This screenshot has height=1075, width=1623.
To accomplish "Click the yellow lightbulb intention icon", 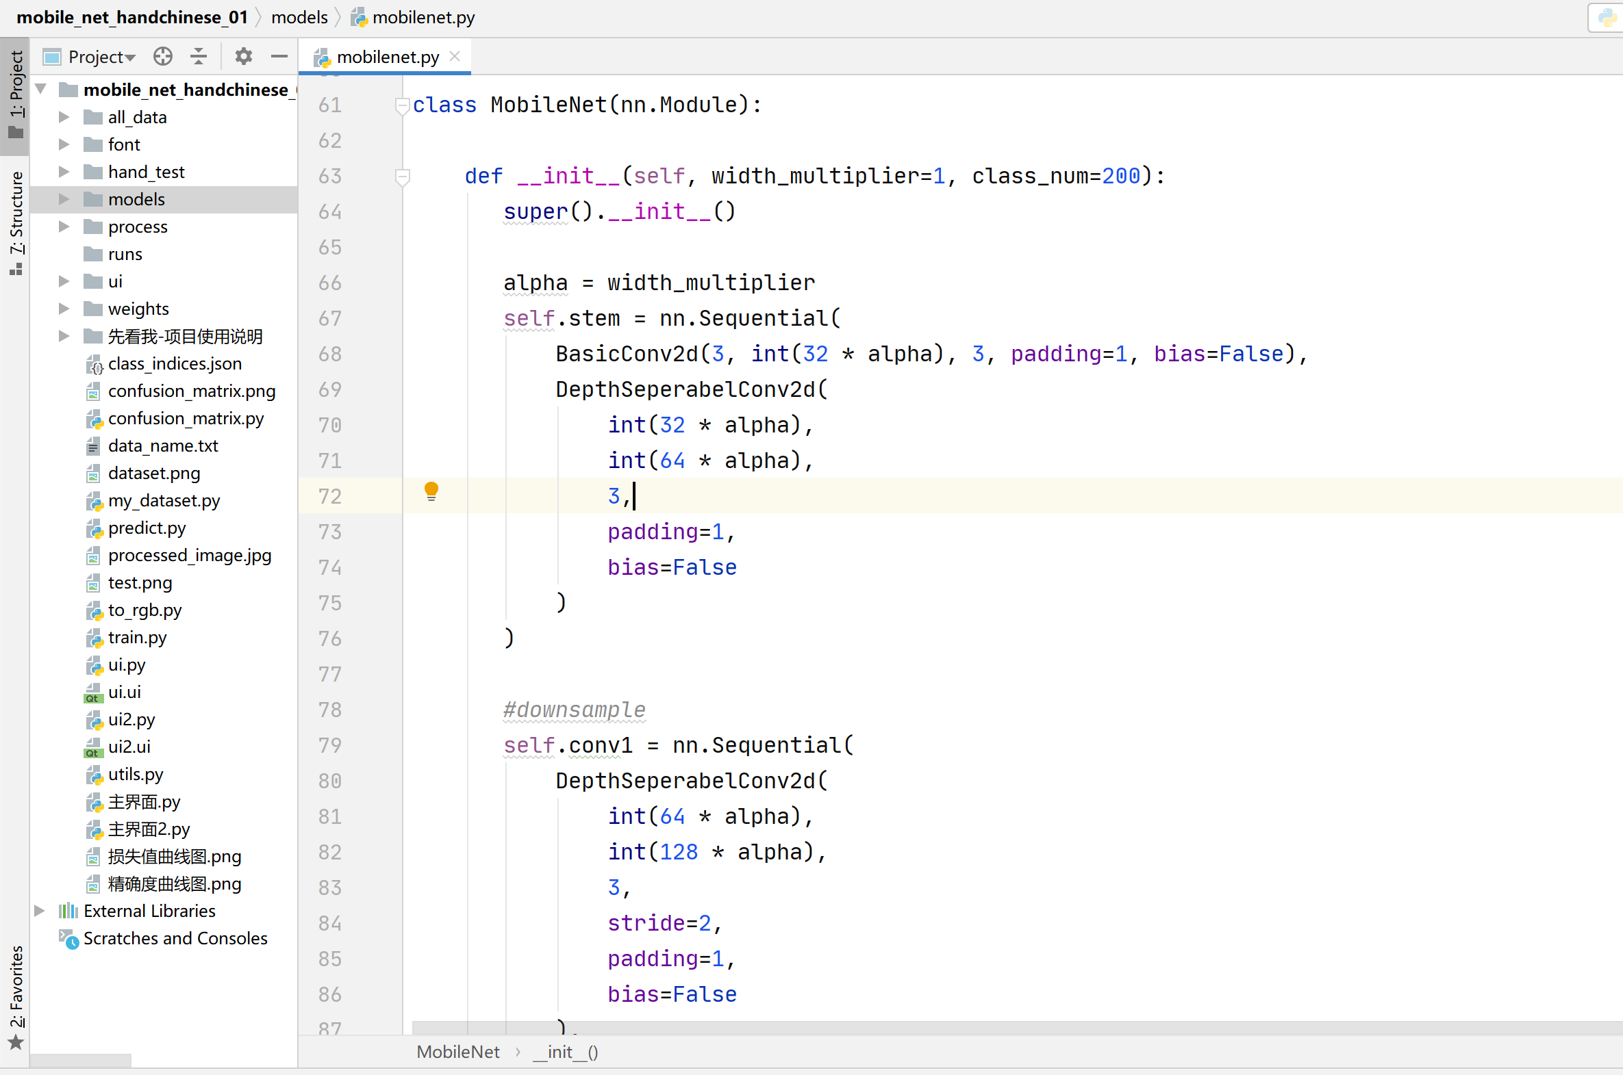I will click(431, 491).
